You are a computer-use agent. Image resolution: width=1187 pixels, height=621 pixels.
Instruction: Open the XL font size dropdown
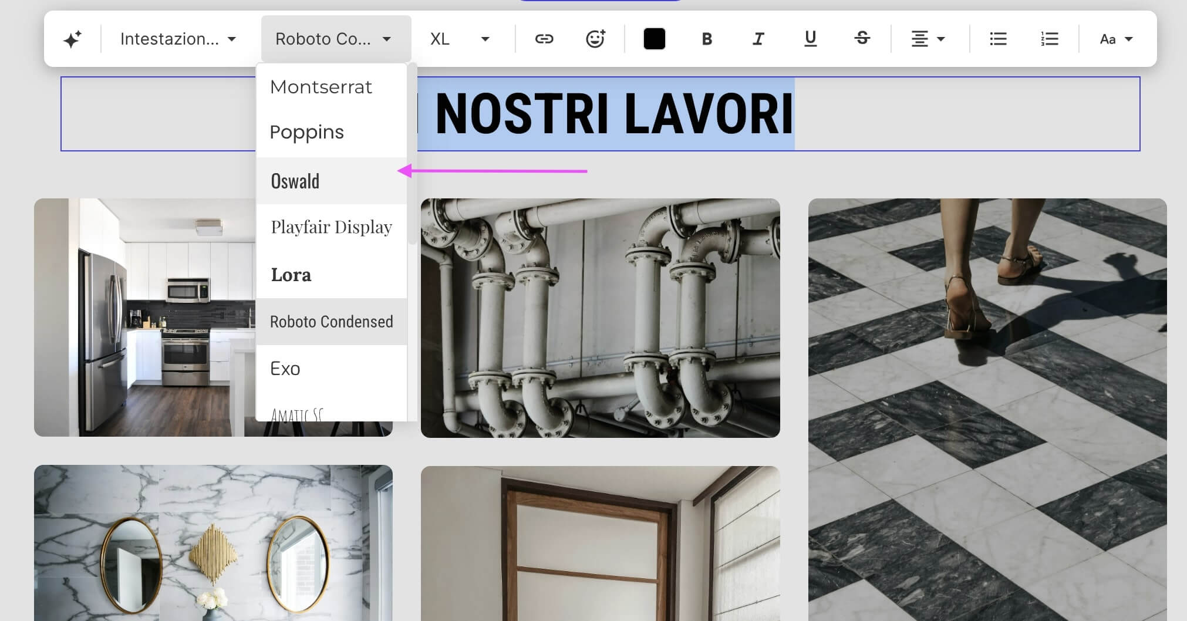click(461, 38)
